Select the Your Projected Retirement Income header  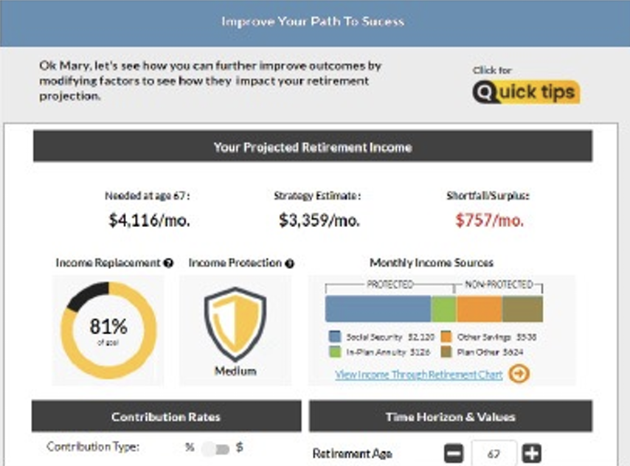pyautogui.click(x=312, y=146)
